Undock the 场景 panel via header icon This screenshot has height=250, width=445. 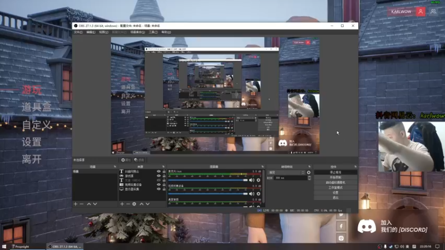tap(115, 167)
